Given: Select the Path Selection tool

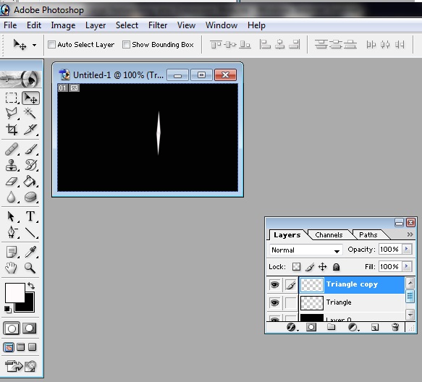Looking at the screenshot, I should click(12, 216).
